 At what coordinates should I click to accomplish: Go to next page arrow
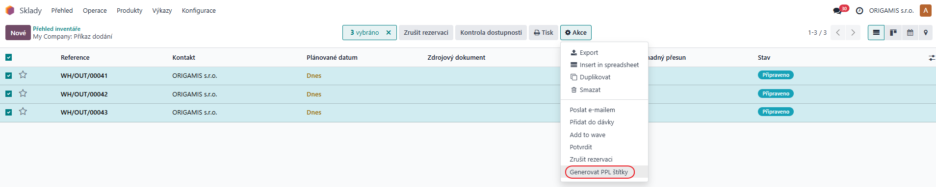[853, 33]
